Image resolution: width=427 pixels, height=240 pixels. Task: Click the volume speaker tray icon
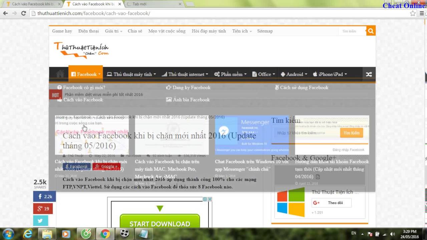click(x=393, y=234)
